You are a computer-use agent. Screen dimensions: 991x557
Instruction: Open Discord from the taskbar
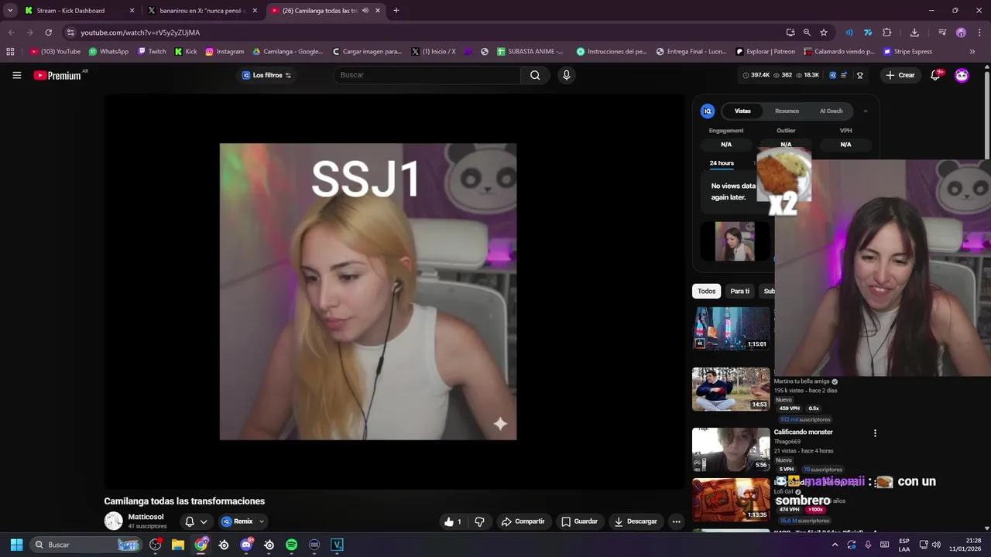246,545
